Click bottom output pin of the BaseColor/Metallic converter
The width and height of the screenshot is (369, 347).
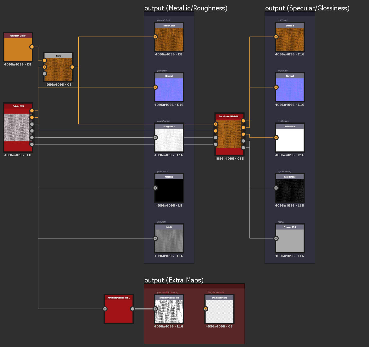tap(243, 148)
